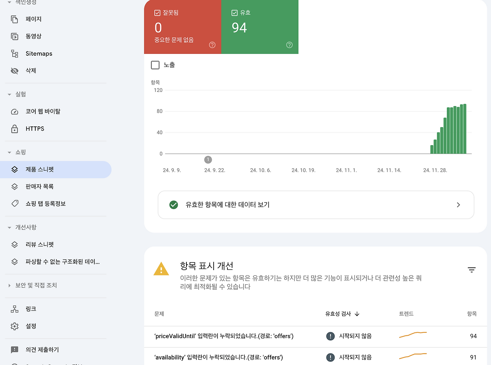491x365 pixels.
Task: Click the 24. 11. 28. date label
Action: (x=435, y=170)
